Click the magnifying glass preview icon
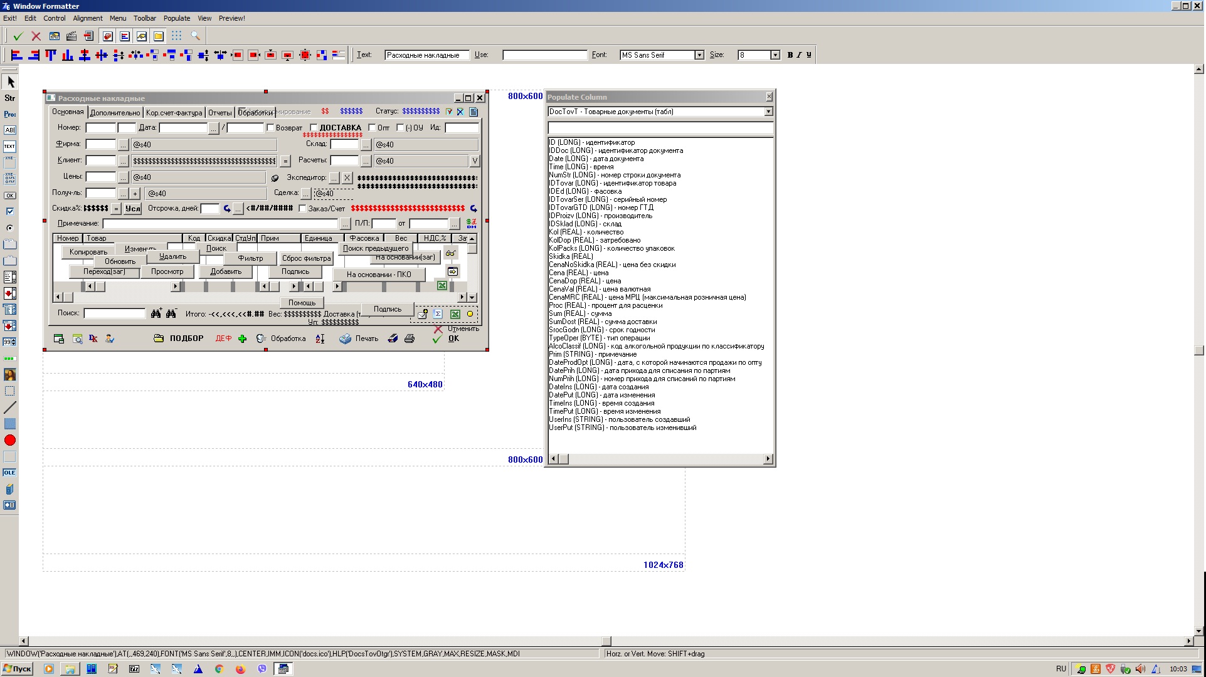 pyautogui.click(x=195, y=36)
